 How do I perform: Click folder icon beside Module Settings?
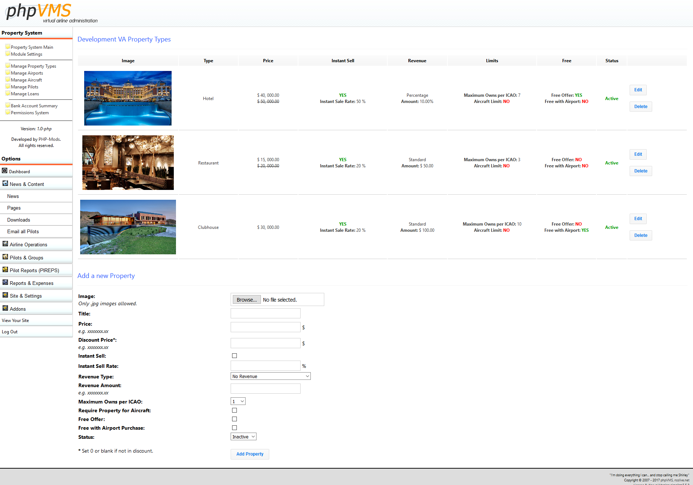(x=8, y=53)
